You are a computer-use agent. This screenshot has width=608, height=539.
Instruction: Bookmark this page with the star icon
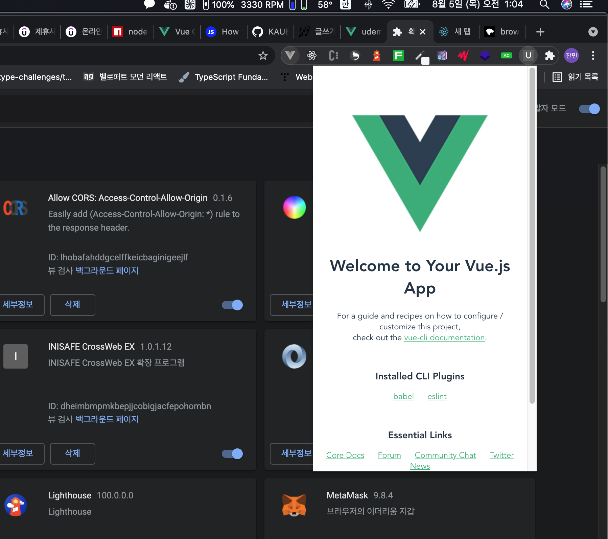(263, 55)
